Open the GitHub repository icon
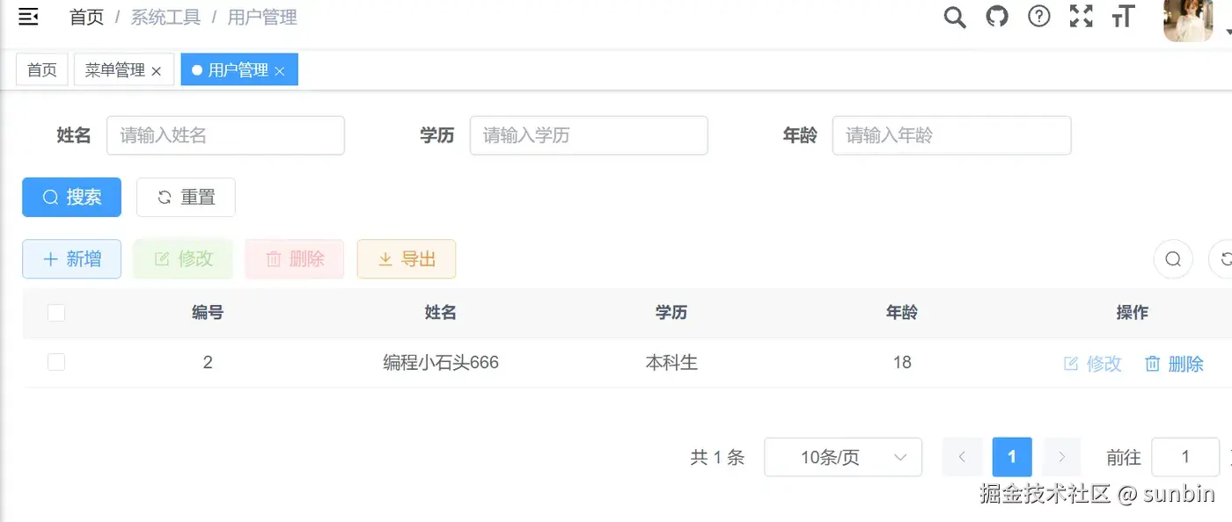 (997, 17)
